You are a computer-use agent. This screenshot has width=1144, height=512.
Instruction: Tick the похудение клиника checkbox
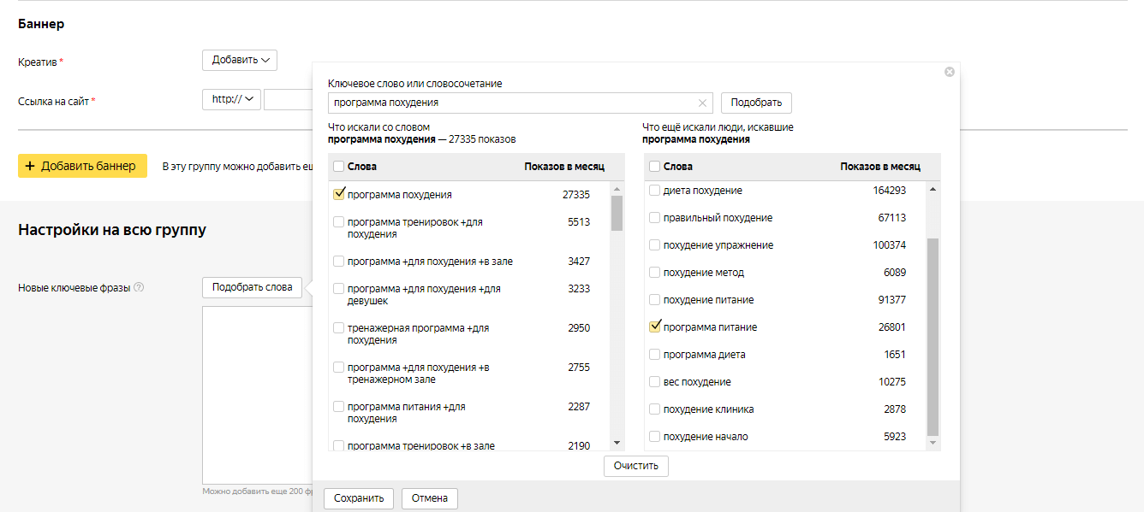click(655, 409)
